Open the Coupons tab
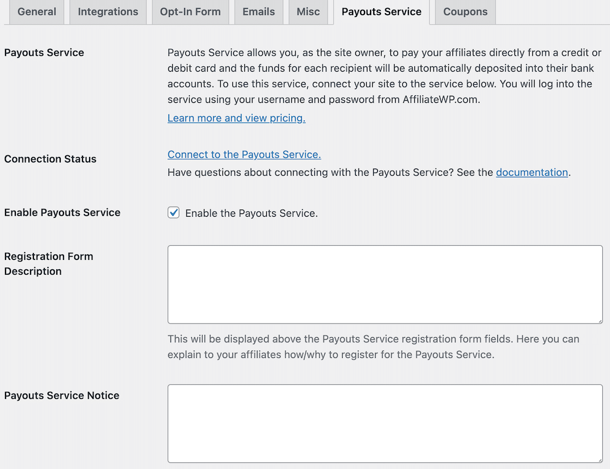 [x=465, y=11]
